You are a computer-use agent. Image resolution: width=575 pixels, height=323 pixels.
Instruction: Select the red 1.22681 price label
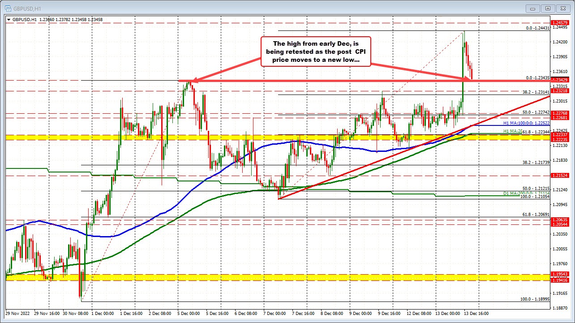(560, 118)
